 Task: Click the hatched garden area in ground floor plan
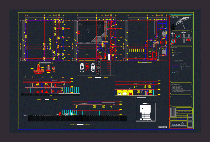coord(91,31)
